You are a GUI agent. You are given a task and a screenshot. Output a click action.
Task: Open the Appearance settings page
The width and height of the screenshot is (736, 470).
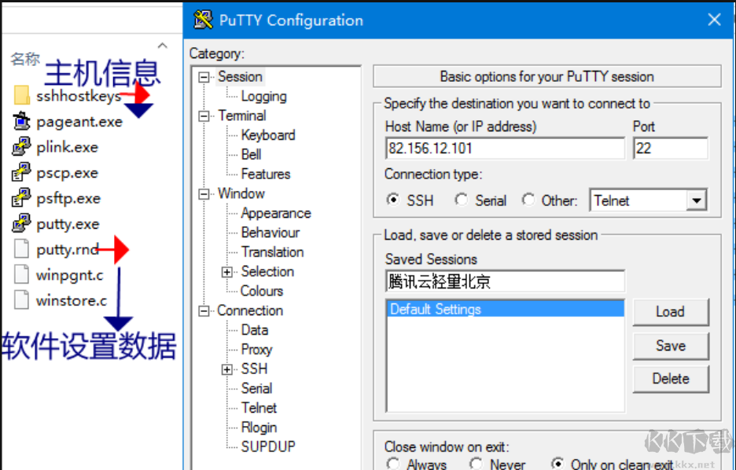click(276, 213)
